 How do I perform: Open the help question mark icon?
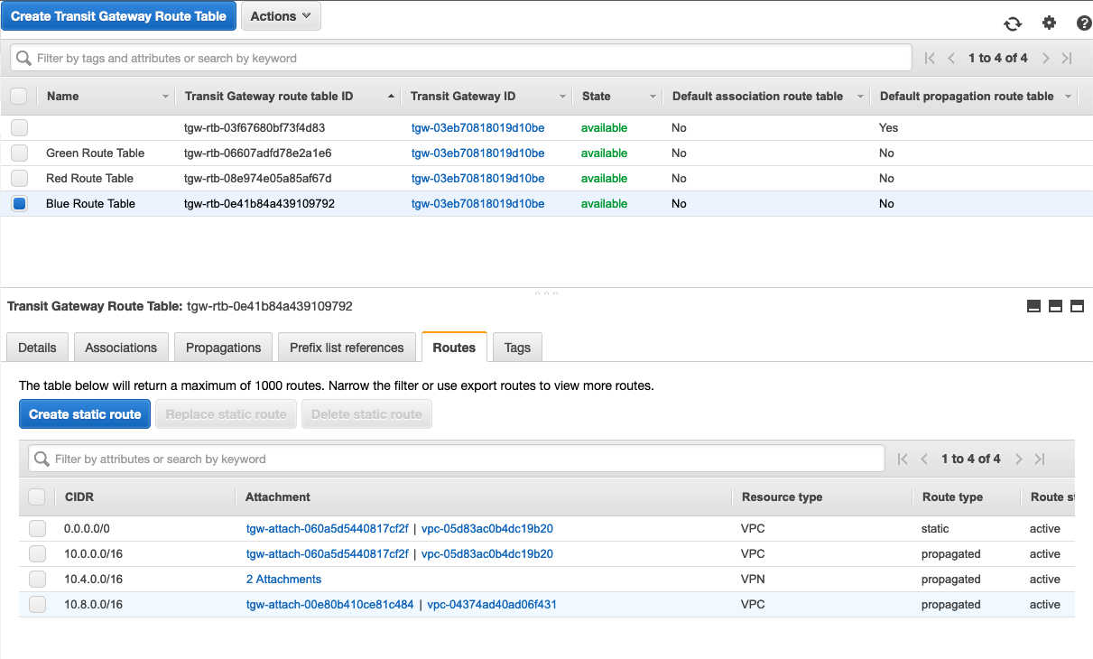coord(1084,23)
